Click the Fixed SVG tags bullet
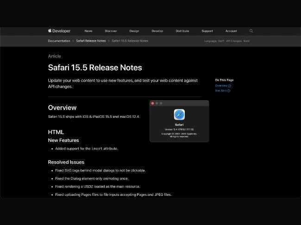The image size is (301, 225). click(x=100, y=170)
